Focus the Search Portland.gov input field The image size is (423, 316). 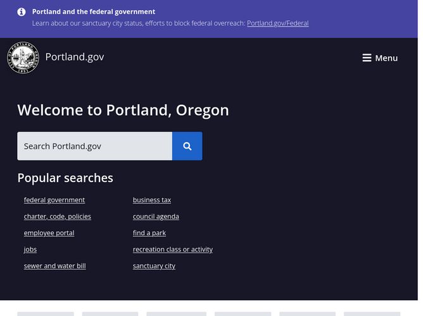pyautogui.click(x=95, y=146)
